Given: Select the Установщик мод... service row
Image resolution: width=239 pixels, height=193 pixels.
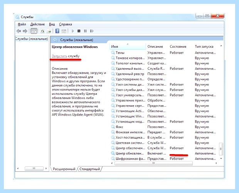Looking at the screenshot, I should click(164, 122).
